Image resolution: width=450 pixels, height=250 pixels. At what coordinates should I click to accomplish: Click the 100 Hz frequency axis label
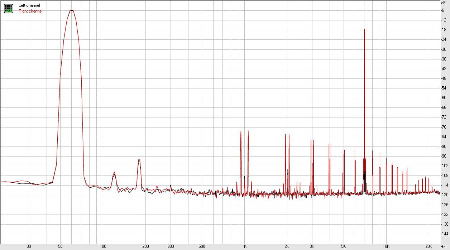pyautogui.click(x=103, y=246)
